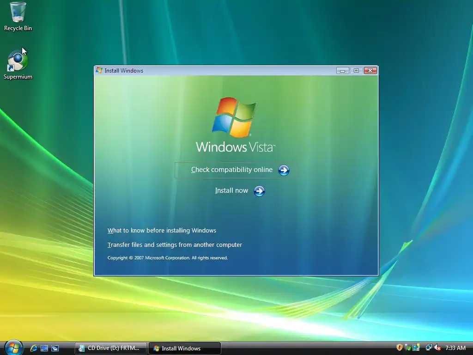Open Transfer files and settings from another computer
473x355 pixels.
175,245
